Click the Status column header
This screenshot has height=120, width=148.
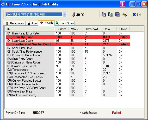(x=123, y=29)
